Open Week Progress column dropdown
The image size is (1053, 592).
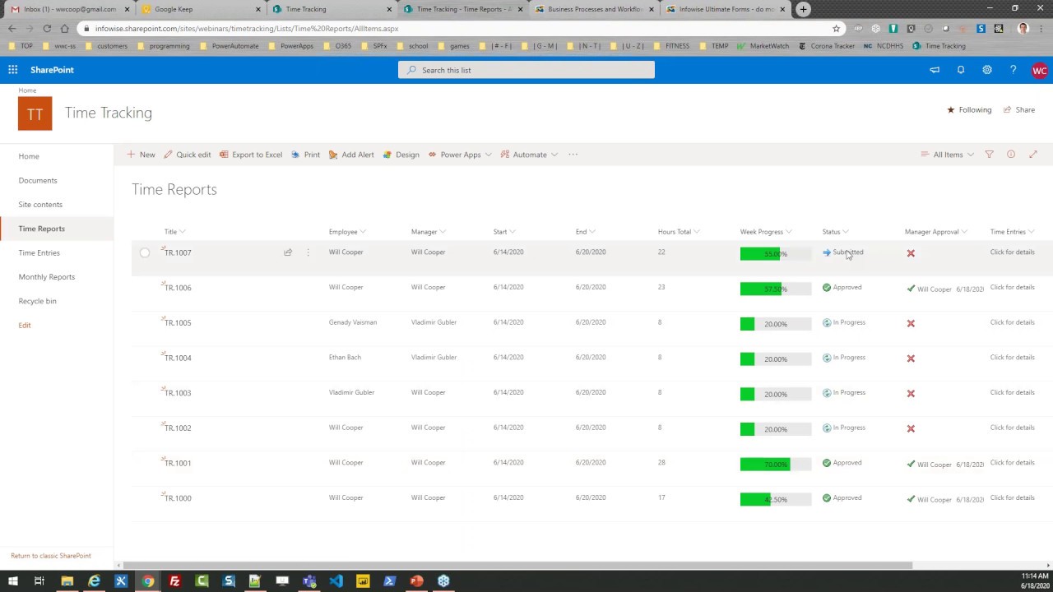pyautogui.click(x=766, y=232)
